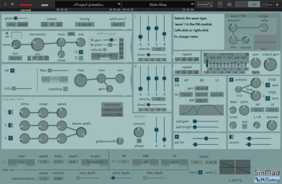The image size is (282, 184).
Task: Open the LFO target harmonics dropdown
Action: (x=95, y=162)
